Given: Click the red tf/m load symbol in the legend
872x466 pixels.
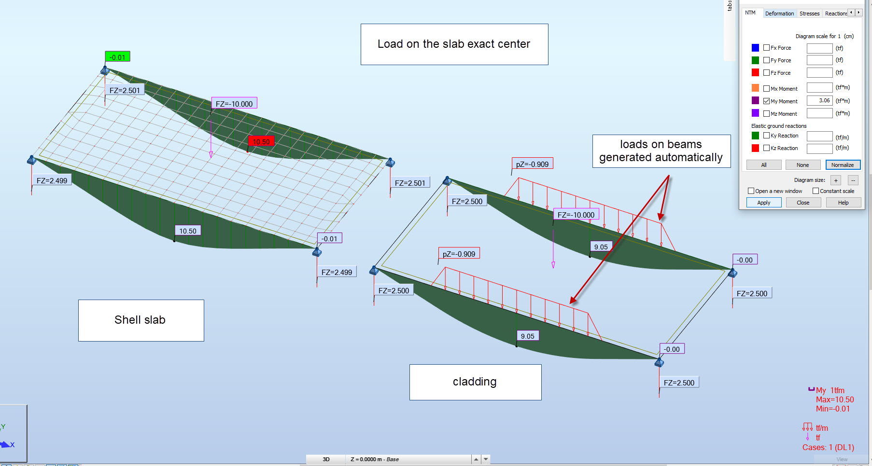Looking at the screenshot, I should click(807, 426).
